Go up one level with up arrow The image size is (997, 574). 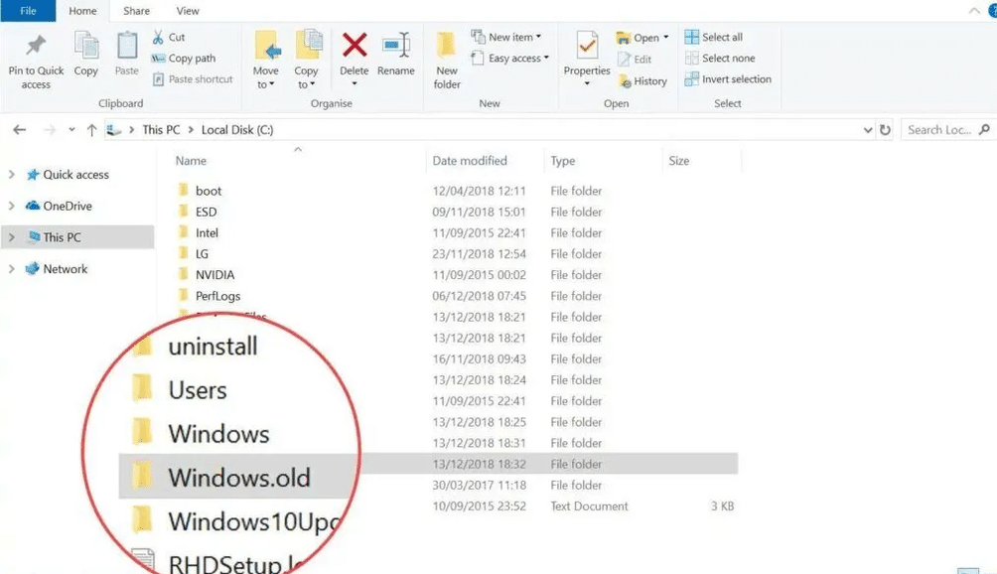pyautogui.click(x=92, y=130)
